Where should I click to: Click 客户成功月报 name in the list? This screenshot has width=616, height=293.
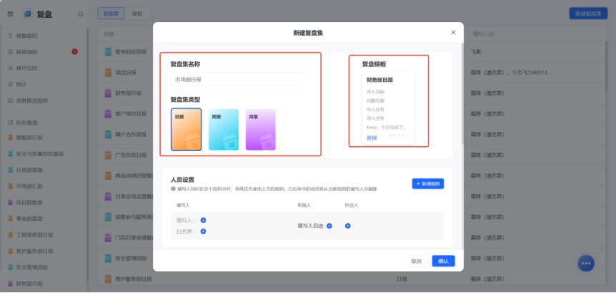(x=131, y=114)
